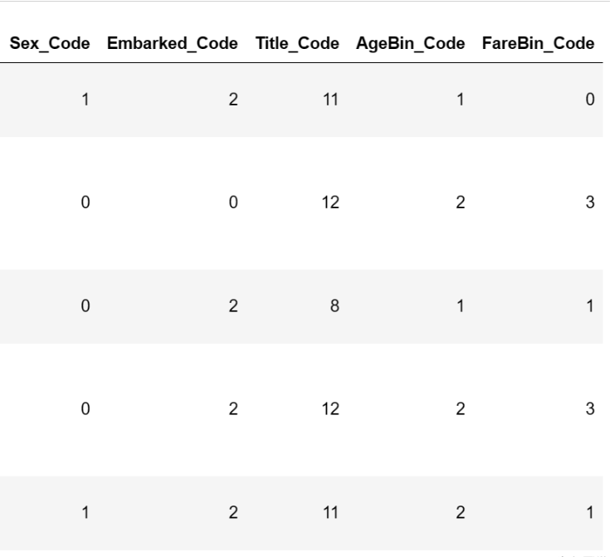Click the FareBin_Code column header
The width and height of the screenshot is (610, 557).
(x=538, y=43)
